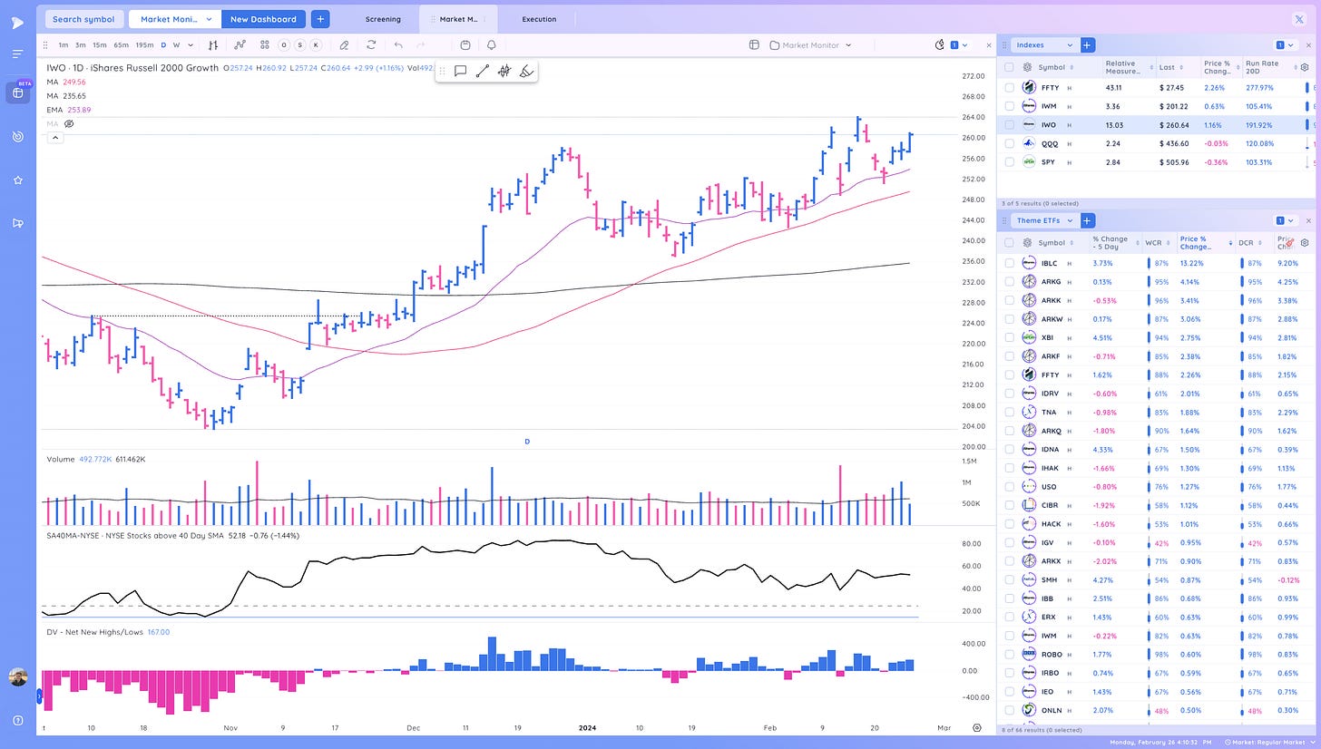Collapse the indicator legend chevron
Viewport: 1321px width, 749px height.
[x=55, y=138]
